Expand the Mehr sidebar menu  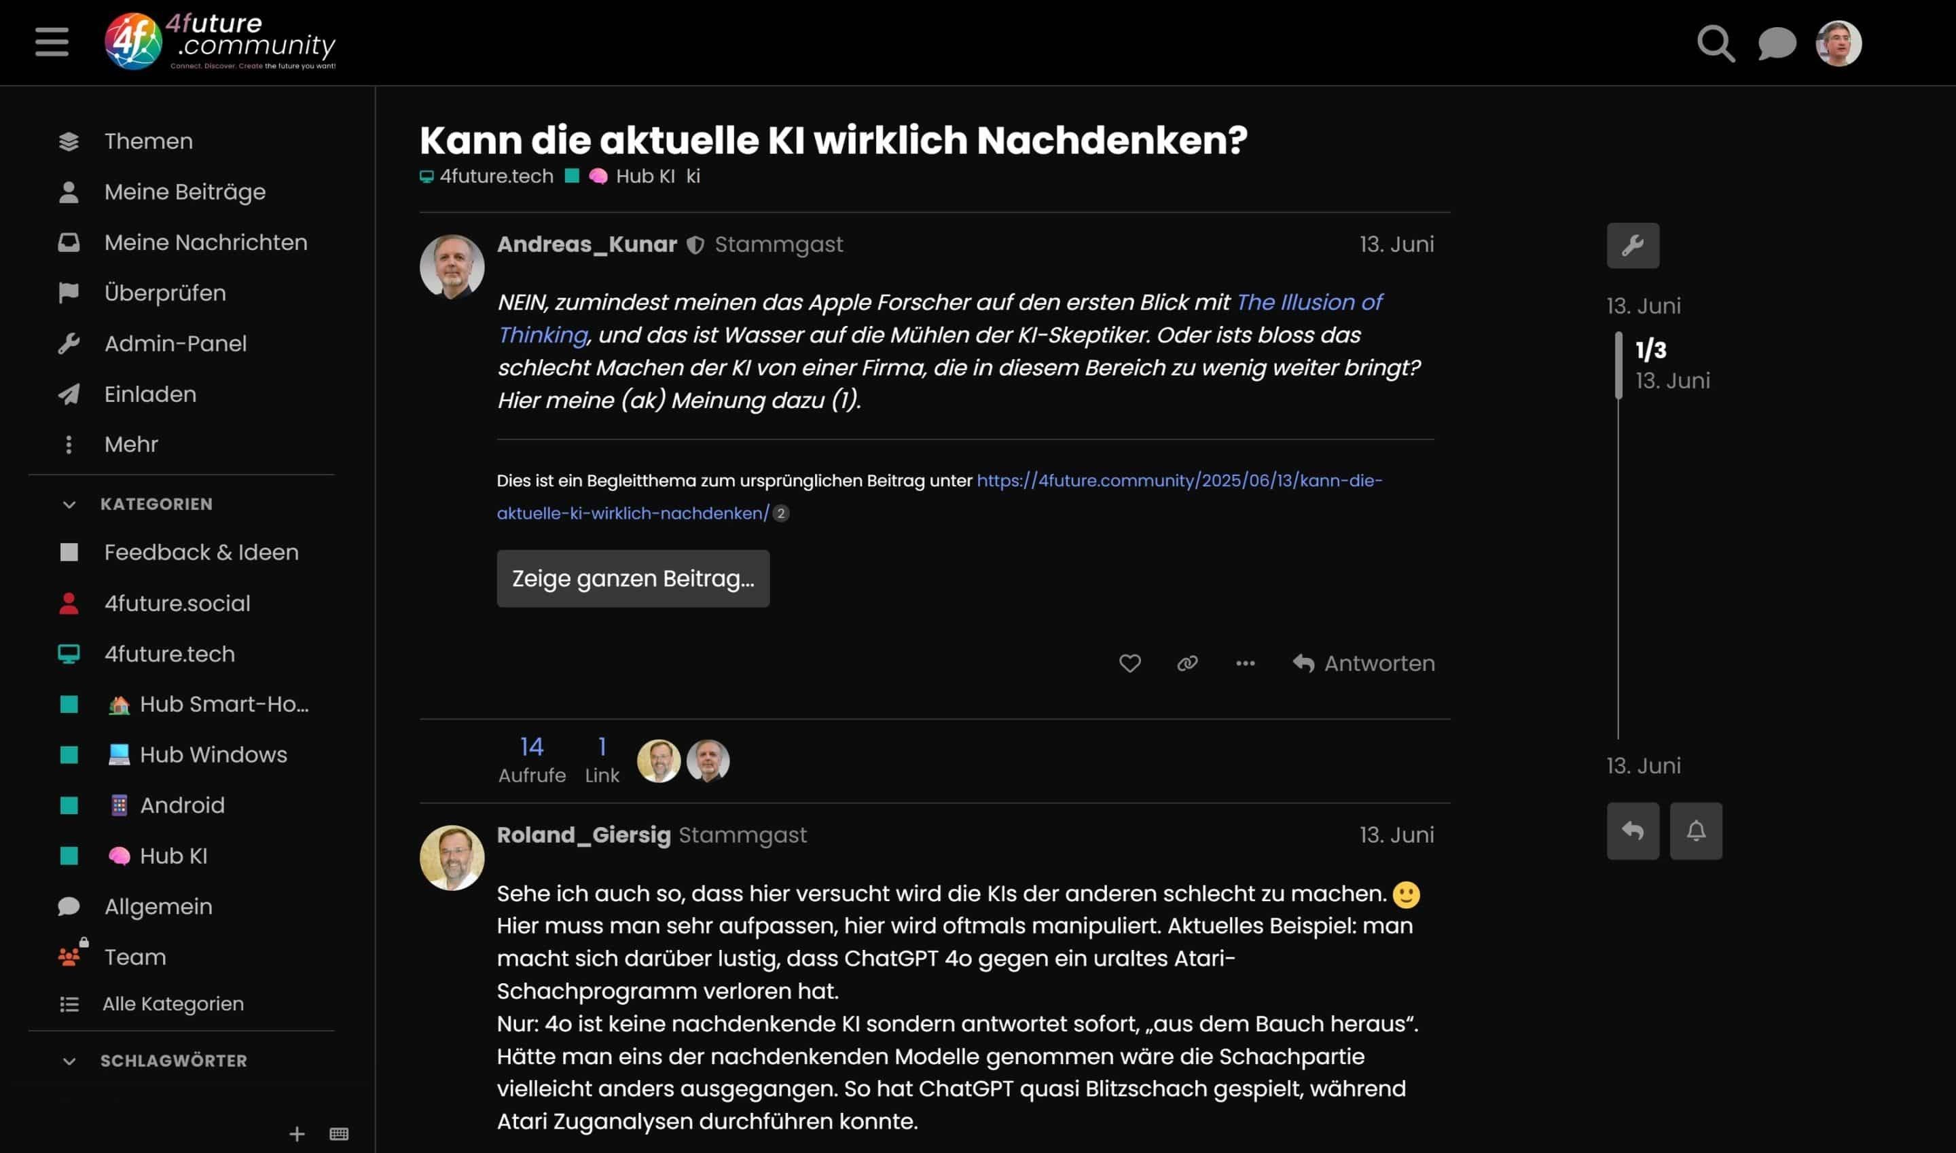130,444
